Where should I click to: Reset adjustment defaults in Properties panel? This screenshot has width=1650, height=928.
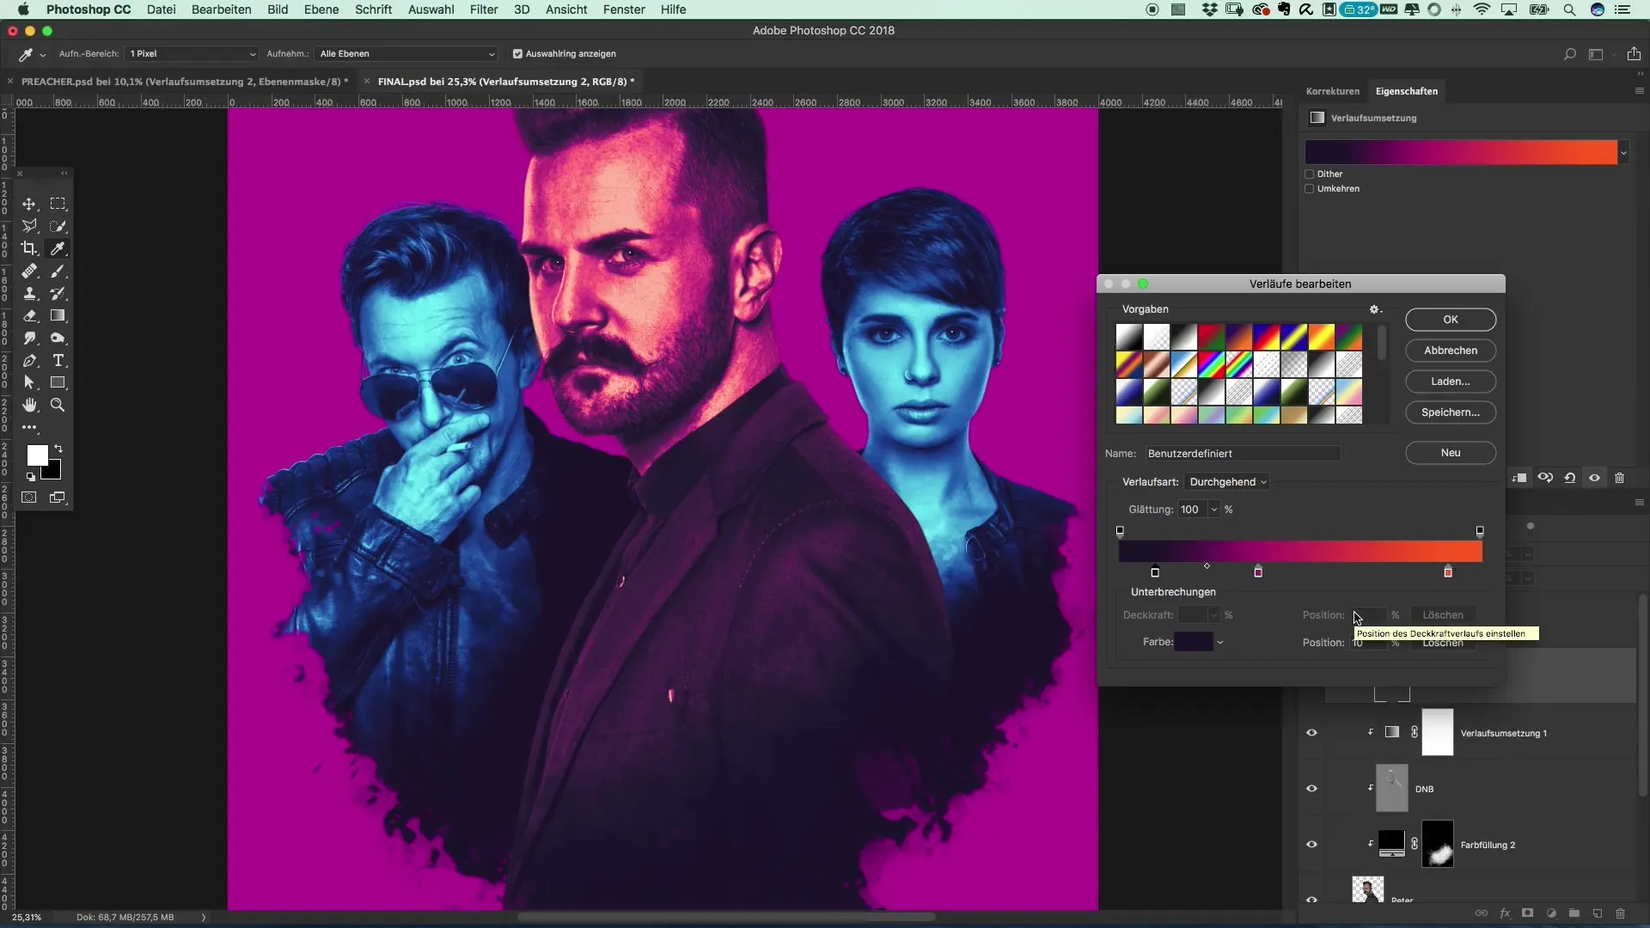click(1570, 478)
